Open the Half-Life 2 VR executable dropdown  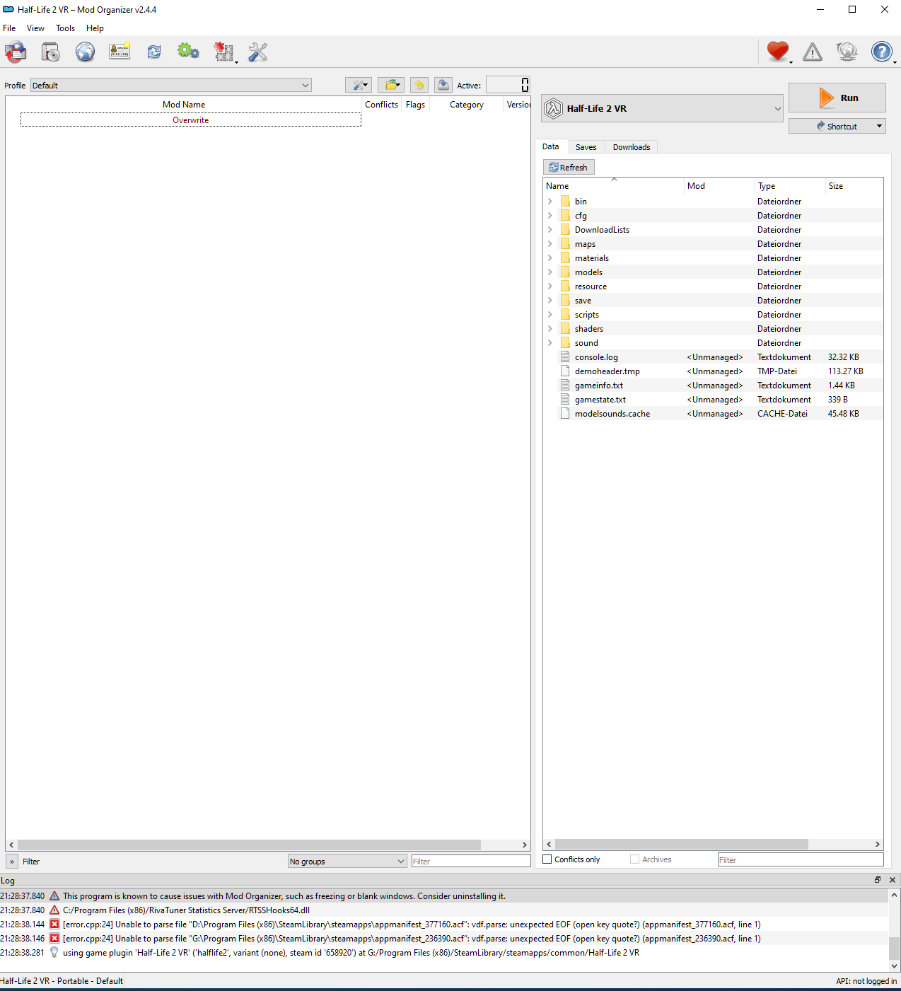click(x=663, y=108)
